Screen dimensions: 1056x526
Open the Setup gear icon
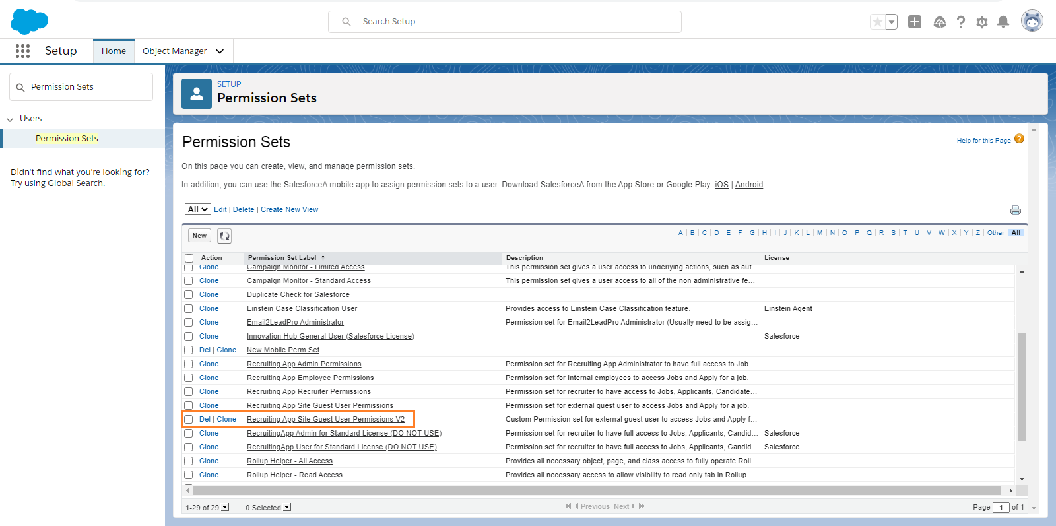point(982,22)
